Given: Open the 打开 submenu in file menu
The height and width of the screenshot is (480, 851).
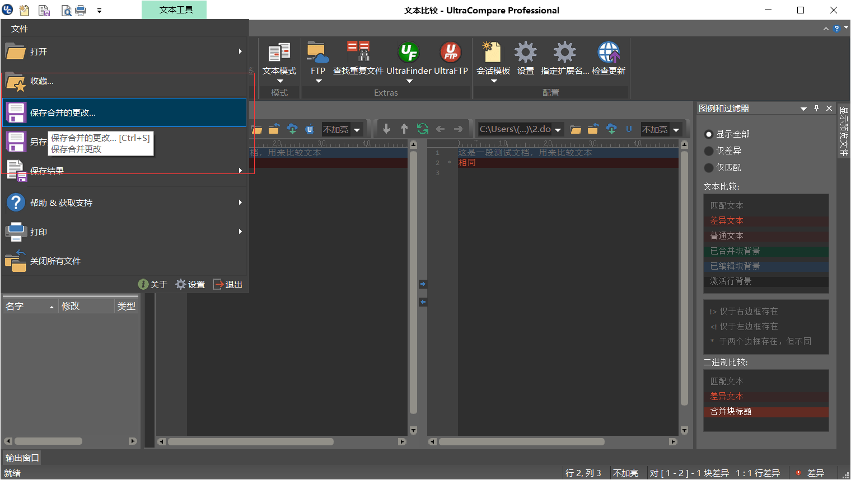Looking at the screenshot, I should (124, 51).
